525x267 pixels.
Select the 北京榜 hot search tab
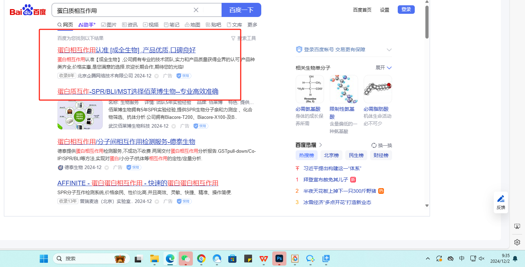coord(331,155)
